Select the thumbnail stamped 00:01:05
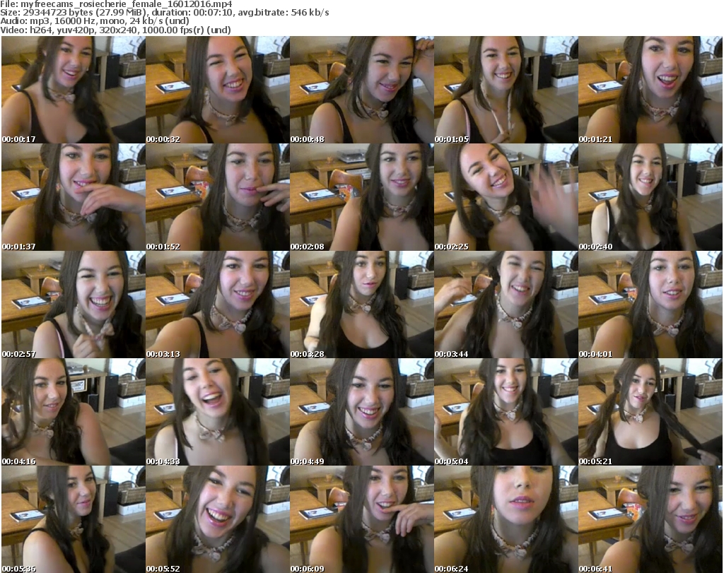Screen dimensions: 724x573 pyautogui.click(x=506, y=90)
